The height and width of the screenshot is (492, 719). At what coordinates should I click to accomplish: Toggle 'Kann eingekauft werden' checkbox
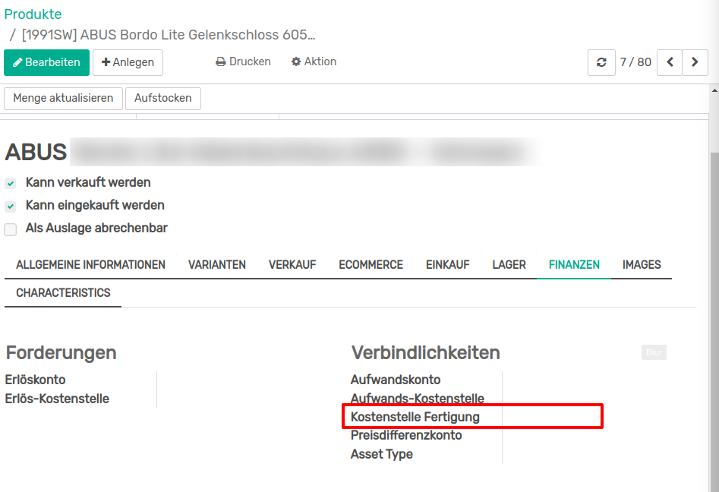(11, 206)
